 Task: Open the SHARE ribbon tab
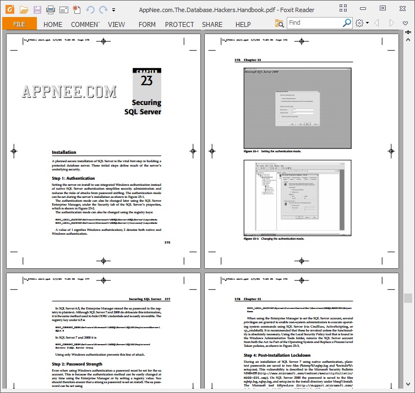coord(212,25)
